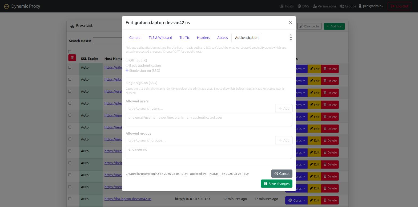Open the Headers tab
This screenshot has height=207, width=418.
click(203, 38)
